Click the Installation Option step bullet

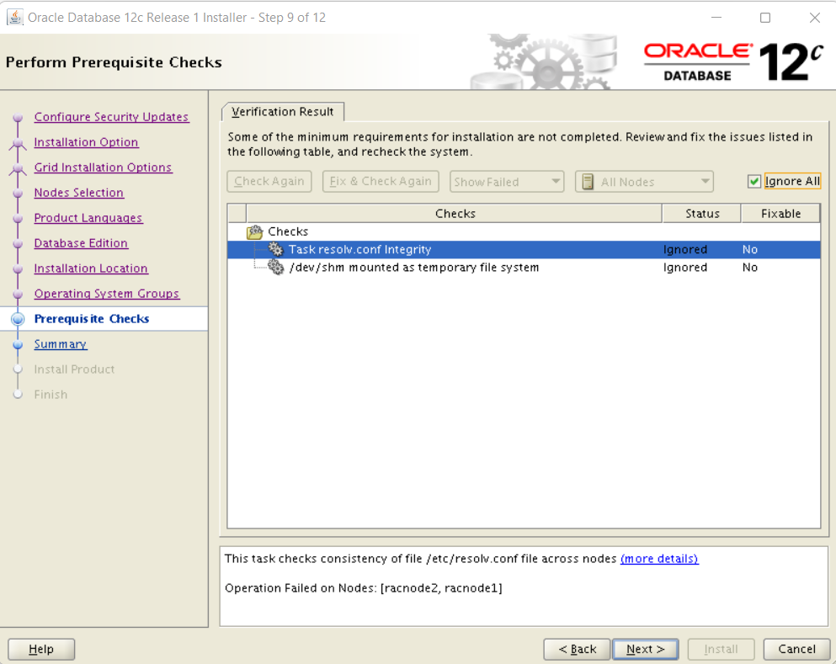[18, 143]
